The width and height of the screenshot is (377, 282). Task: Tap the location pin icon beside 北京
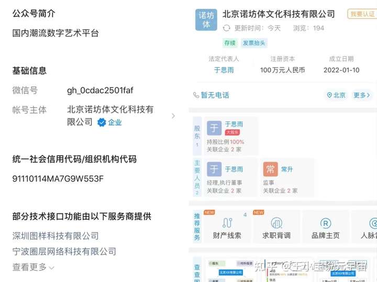329,95
